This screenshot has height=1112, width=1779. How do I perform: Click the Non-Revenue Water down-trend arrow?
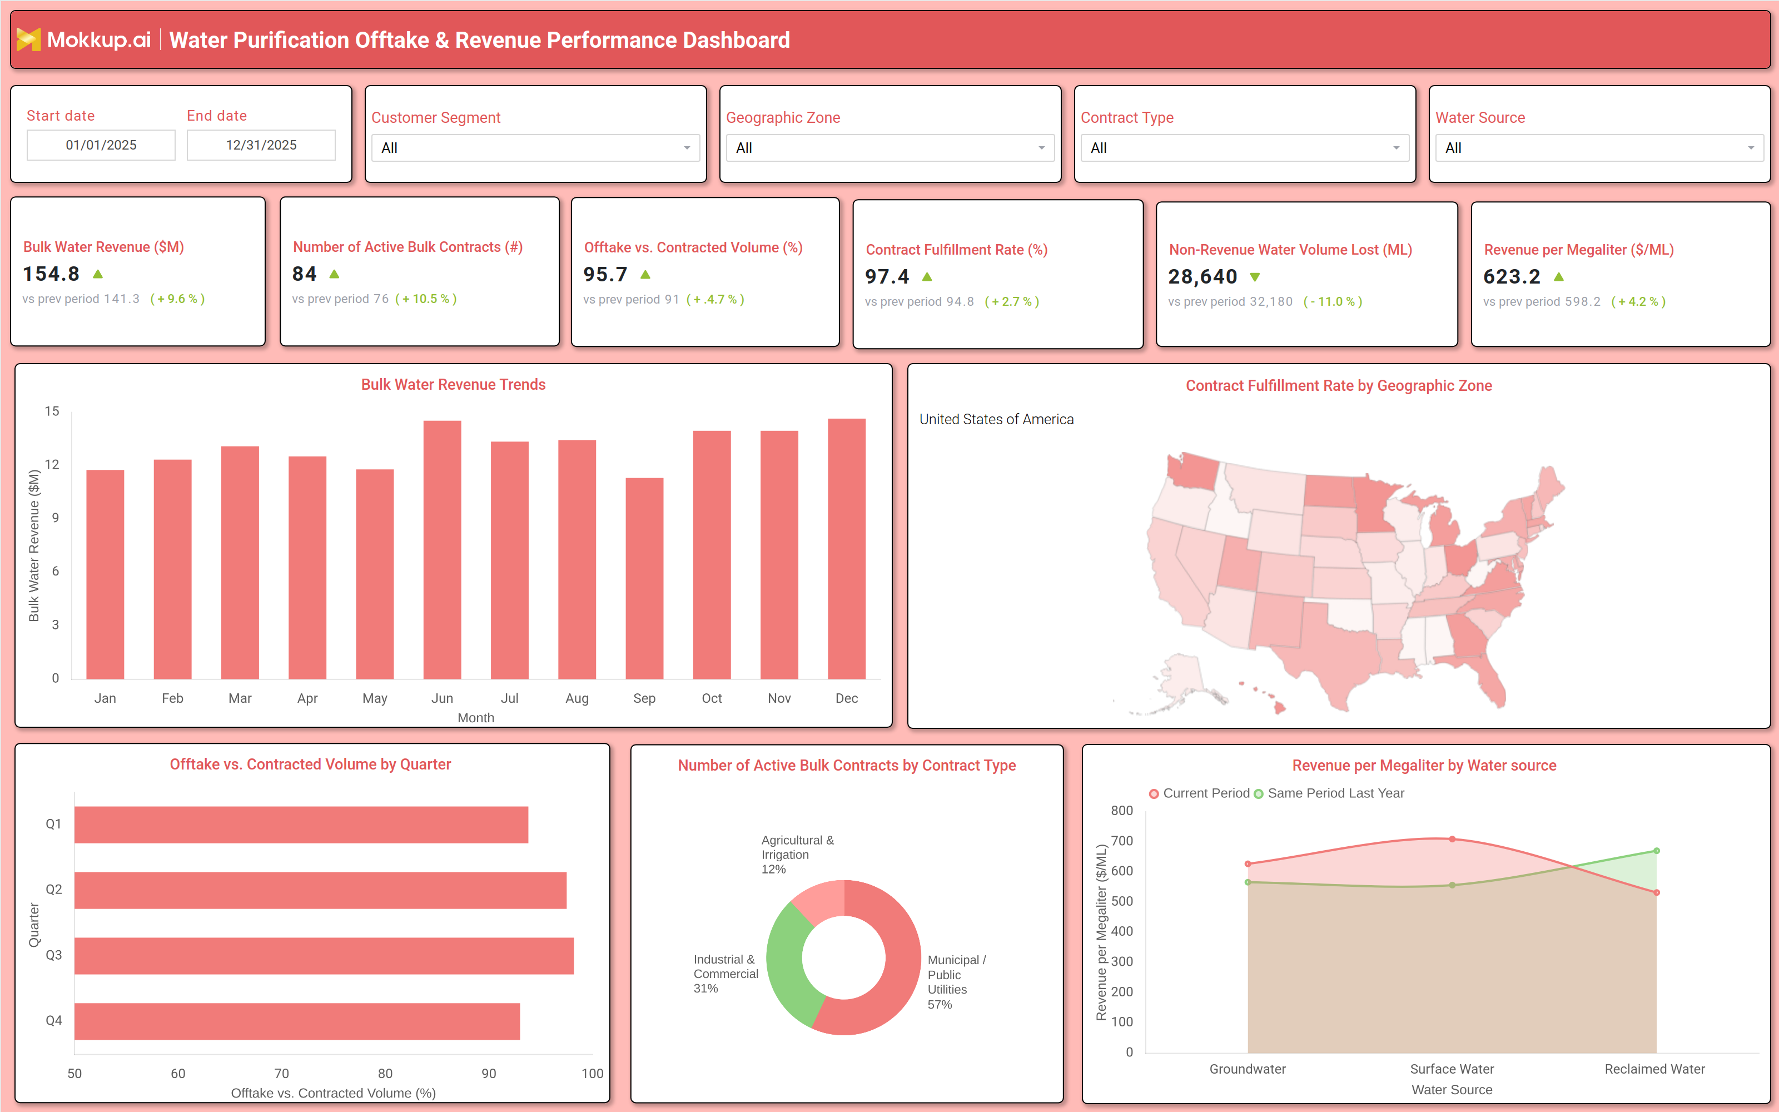click(1255, 277)
